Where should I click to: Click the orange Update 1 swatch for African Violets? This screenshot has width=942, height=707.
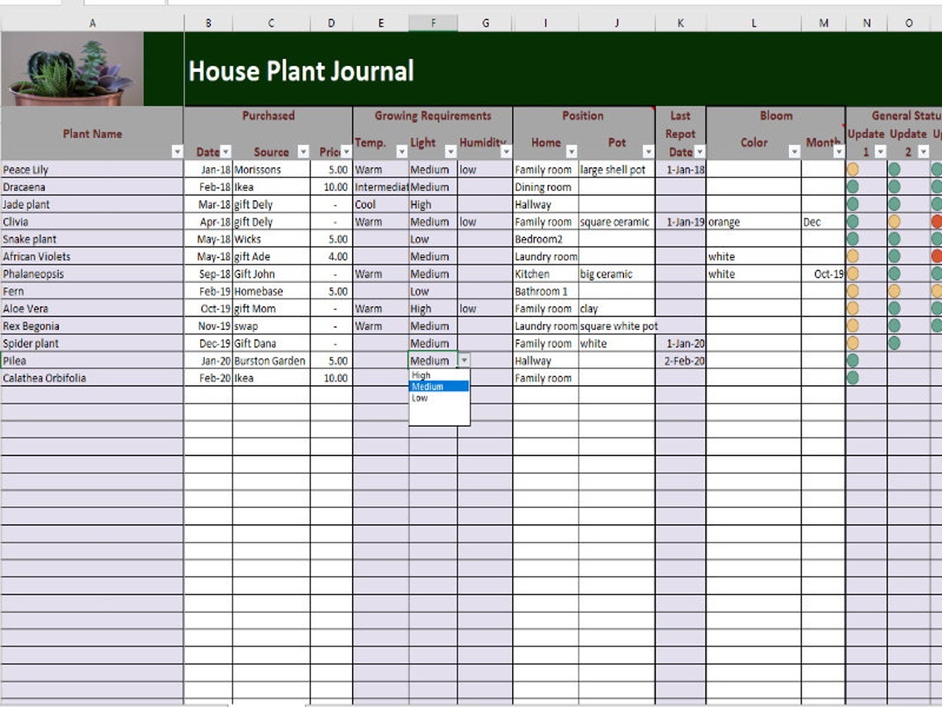point(853,256)
